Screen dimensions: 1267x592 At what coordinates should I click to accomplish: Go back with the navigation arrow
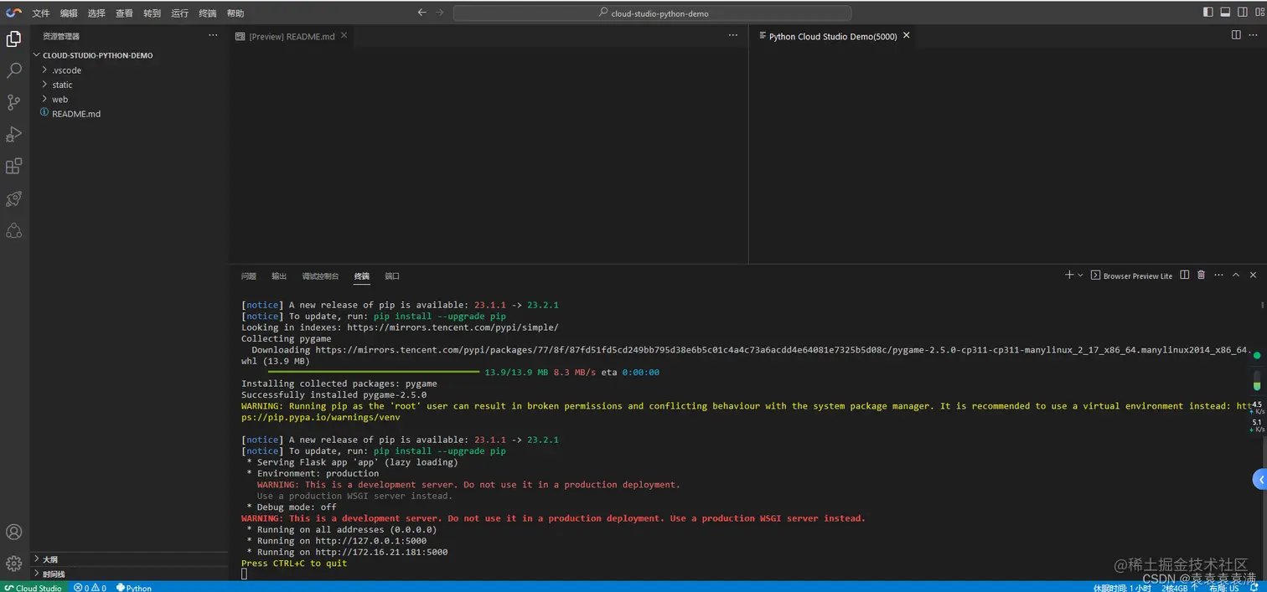tap(421, 13)
